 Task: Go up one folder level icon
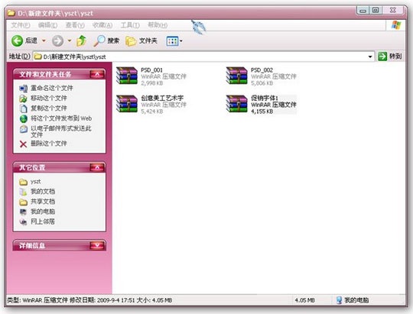81,40
